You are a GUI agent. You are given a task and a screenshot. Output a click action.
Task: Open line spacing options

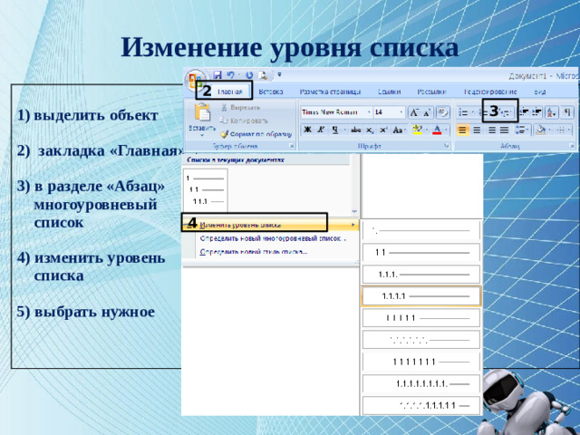click(522, 130)
